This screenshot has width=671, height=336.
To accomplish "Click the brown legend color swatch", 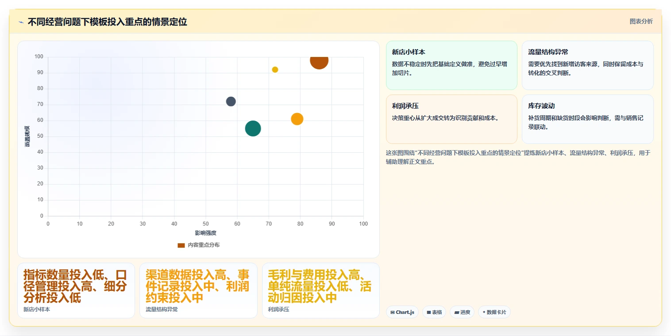I will [x=181, y=245].
